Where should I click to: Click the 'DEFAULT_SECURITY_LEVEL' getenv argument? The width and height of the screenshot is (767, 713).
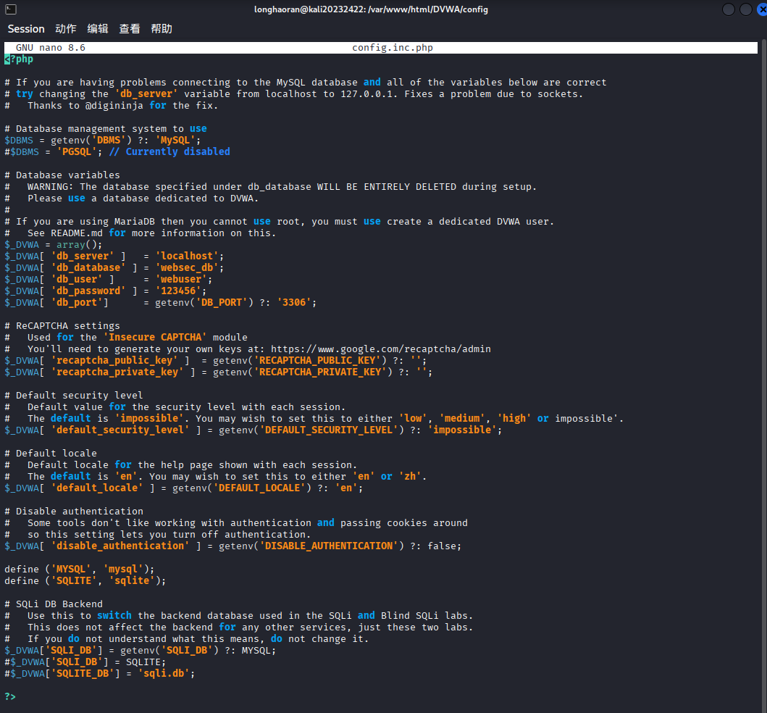coord(329,430)
